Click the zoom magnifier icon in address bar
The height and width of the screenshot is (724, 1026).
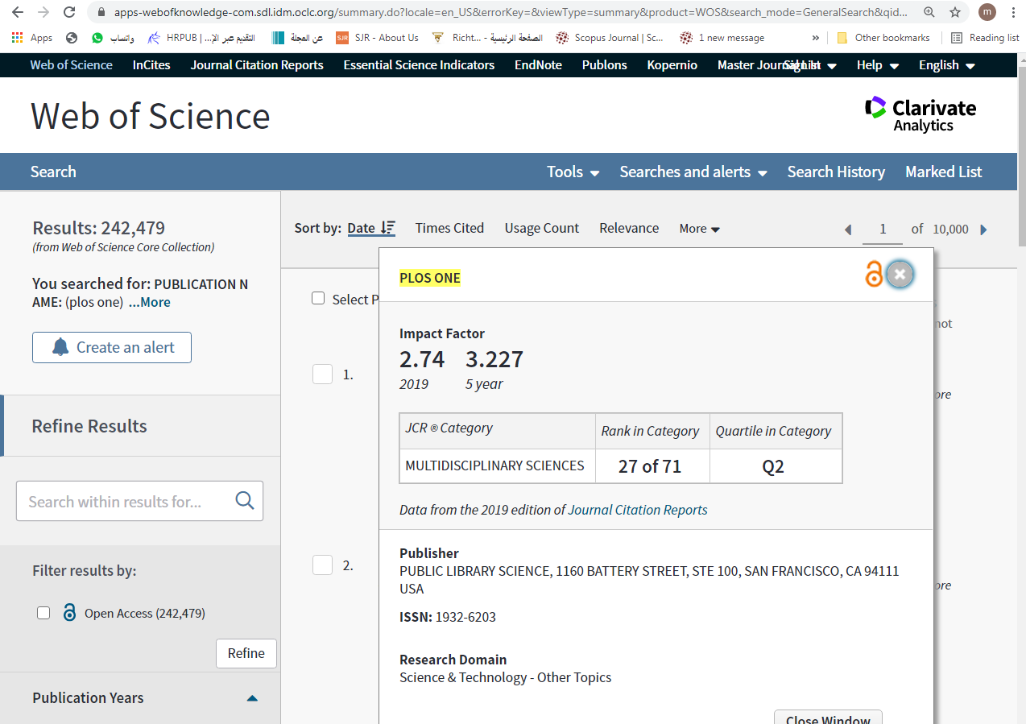(x=929, y=12)
